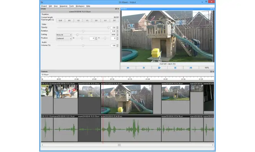Click the Rotation slider handle

tap(83, 31)
